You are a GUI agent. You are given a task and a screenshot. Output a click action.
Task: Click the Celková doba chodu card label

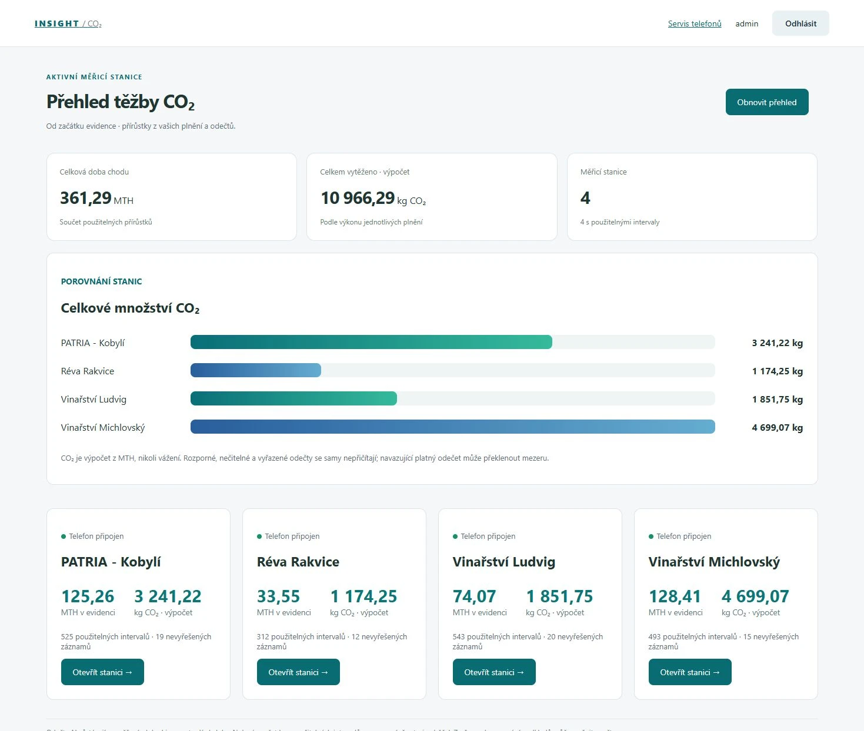(x=94, y=172)
